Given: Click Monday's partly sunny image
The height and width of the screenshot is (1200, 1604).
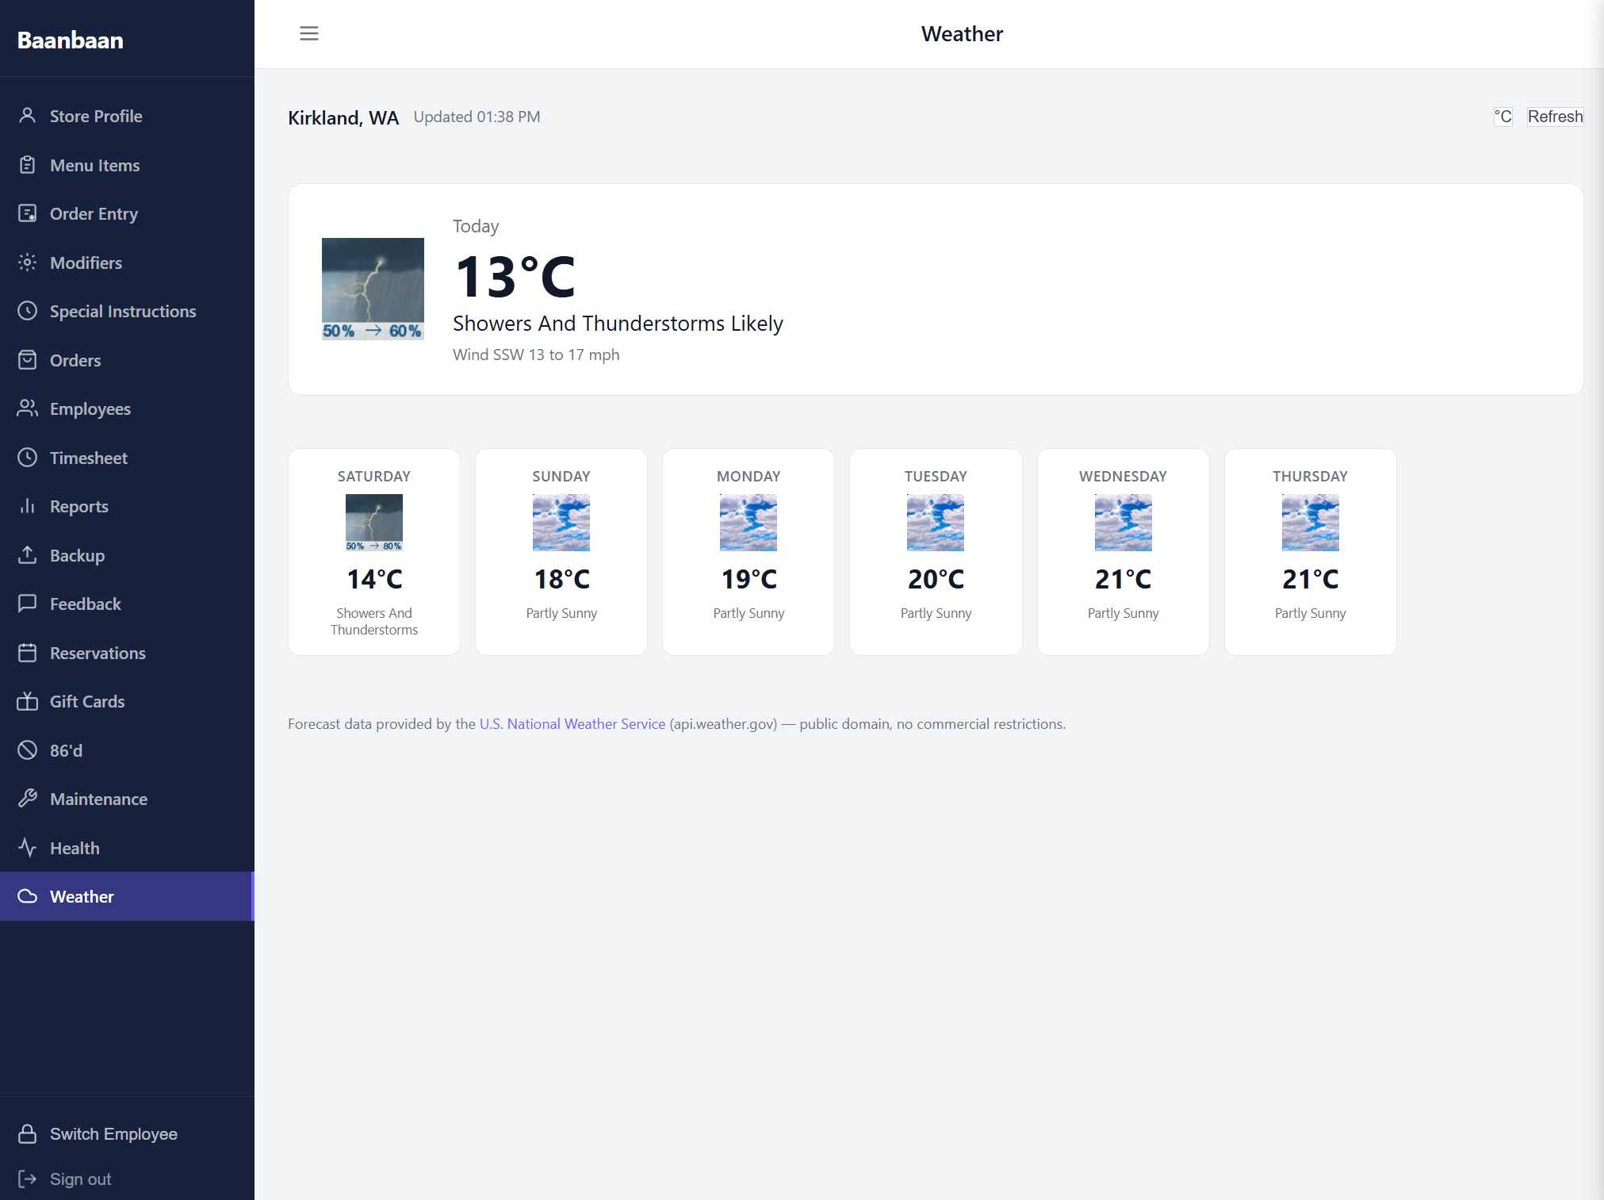Looking at the screenshot, I should (x=748, y=523).
